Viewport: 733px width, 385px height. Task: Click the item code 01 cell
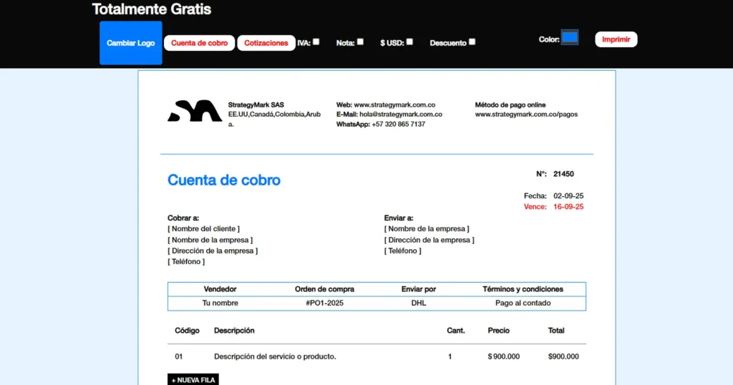point(178,356)
